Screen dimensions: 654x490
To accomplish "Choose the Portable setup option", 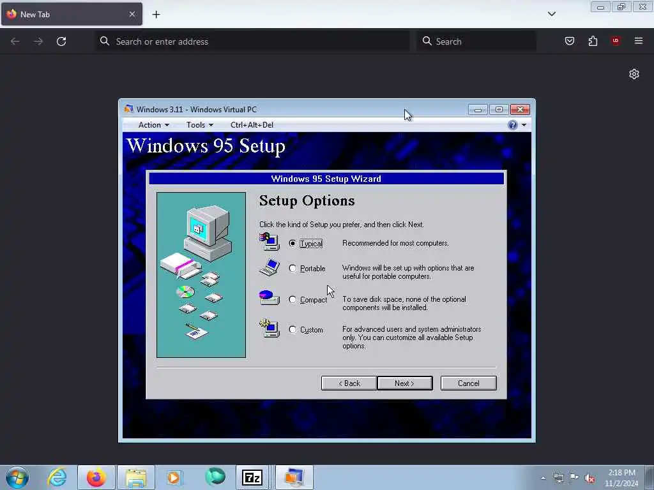I will click(293, 269).
